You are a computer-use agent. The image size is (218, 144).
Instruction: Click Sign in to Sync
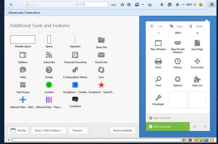click(x=160, y=118)
